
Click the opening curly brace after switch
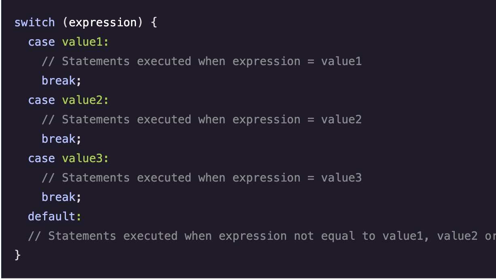click(x=153, y=22)
